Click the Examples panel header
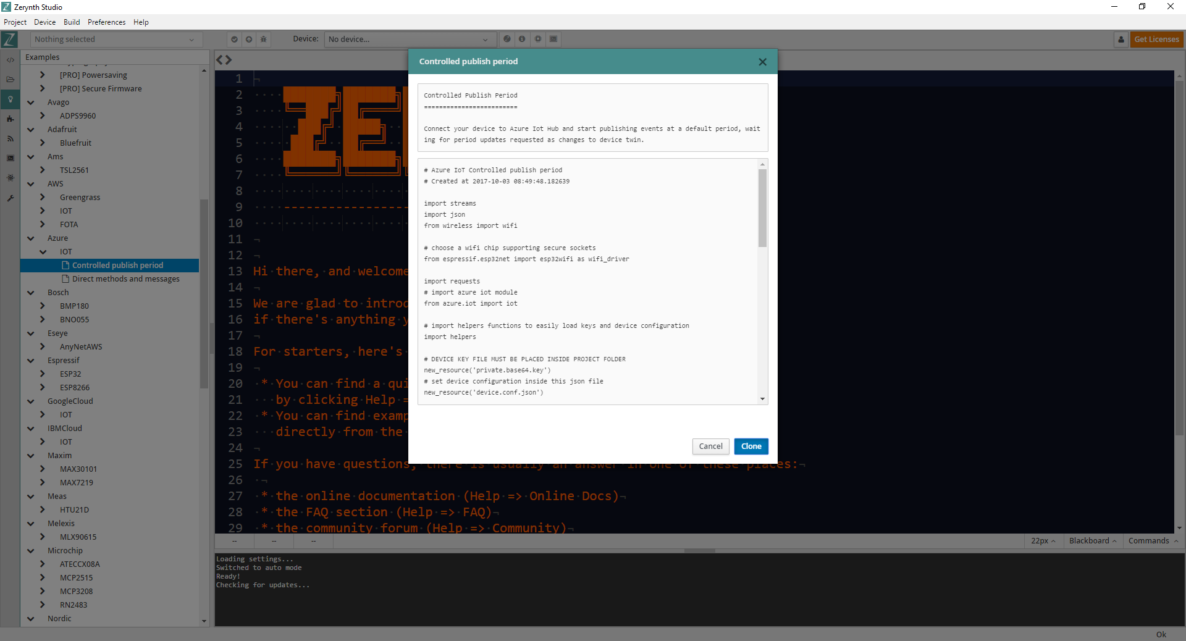This screenshot has width=1186, height=641. [x=116, y=57]
